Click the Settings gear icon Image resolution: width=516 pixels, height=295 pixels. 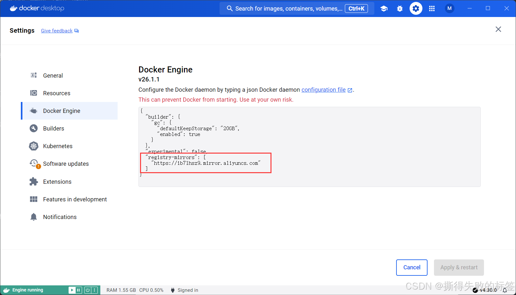coord(416,9)
